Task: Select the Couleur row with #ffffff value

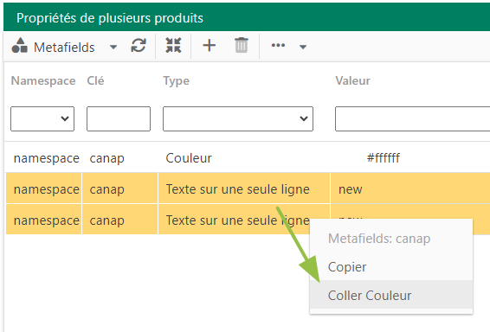Action: coord(248,158)
